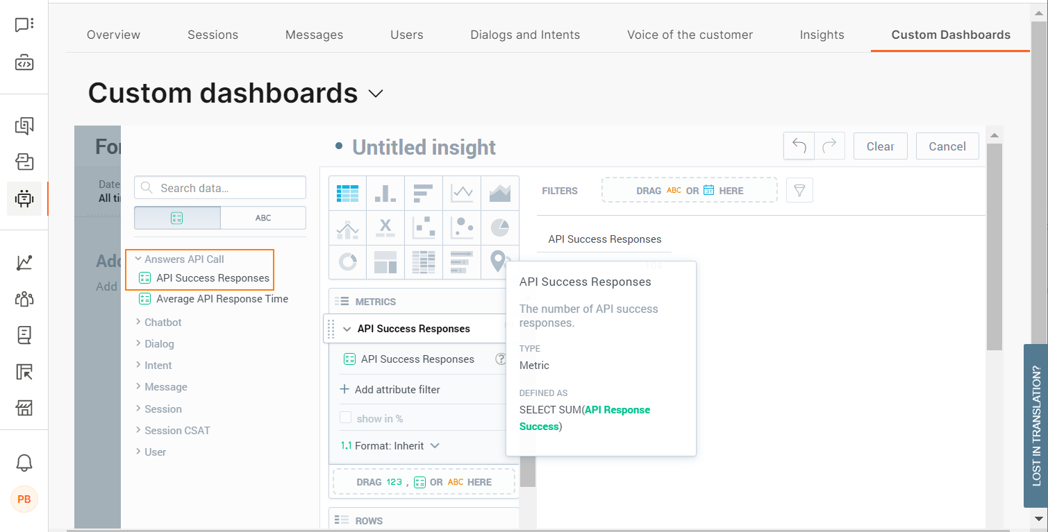Switch to ABC attributes filter tab
The width and height of the screenshot is (1048, 532).
click(x=263, y=218)
